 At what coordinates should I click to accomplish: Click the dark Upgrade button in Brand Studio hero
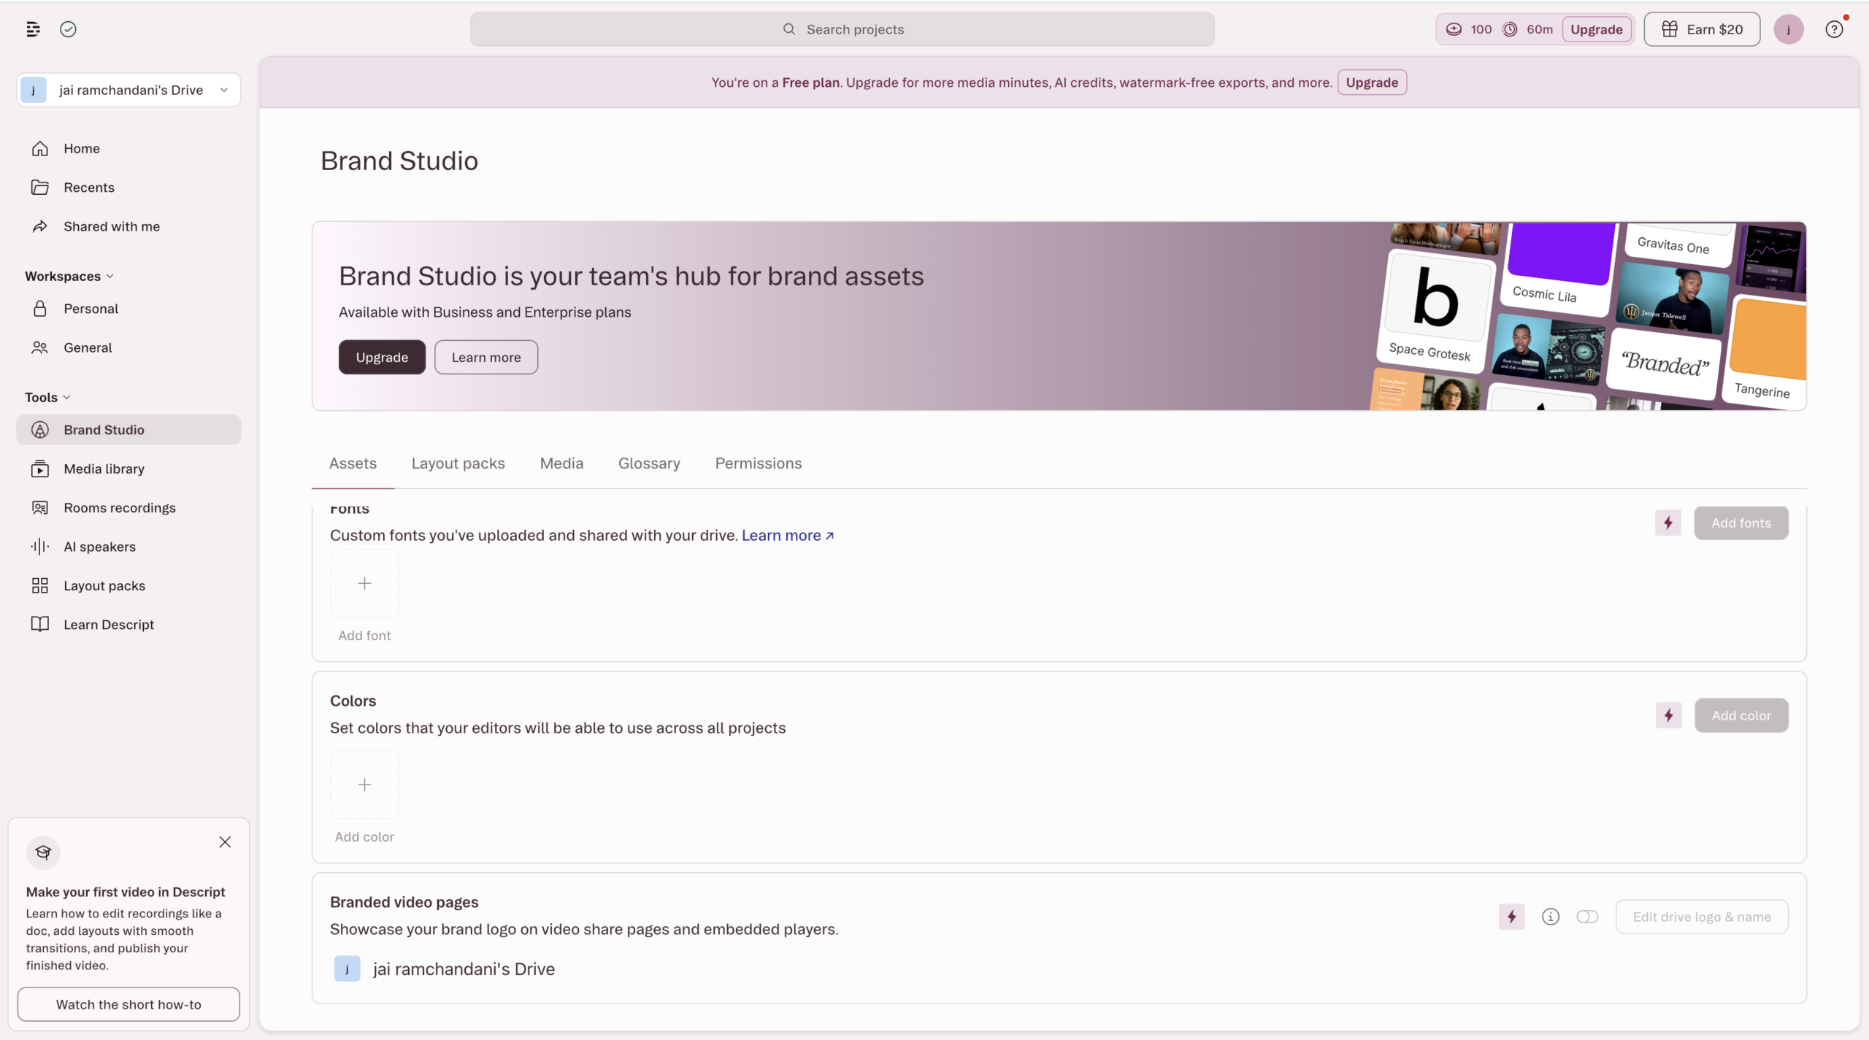tap(382, 357)
